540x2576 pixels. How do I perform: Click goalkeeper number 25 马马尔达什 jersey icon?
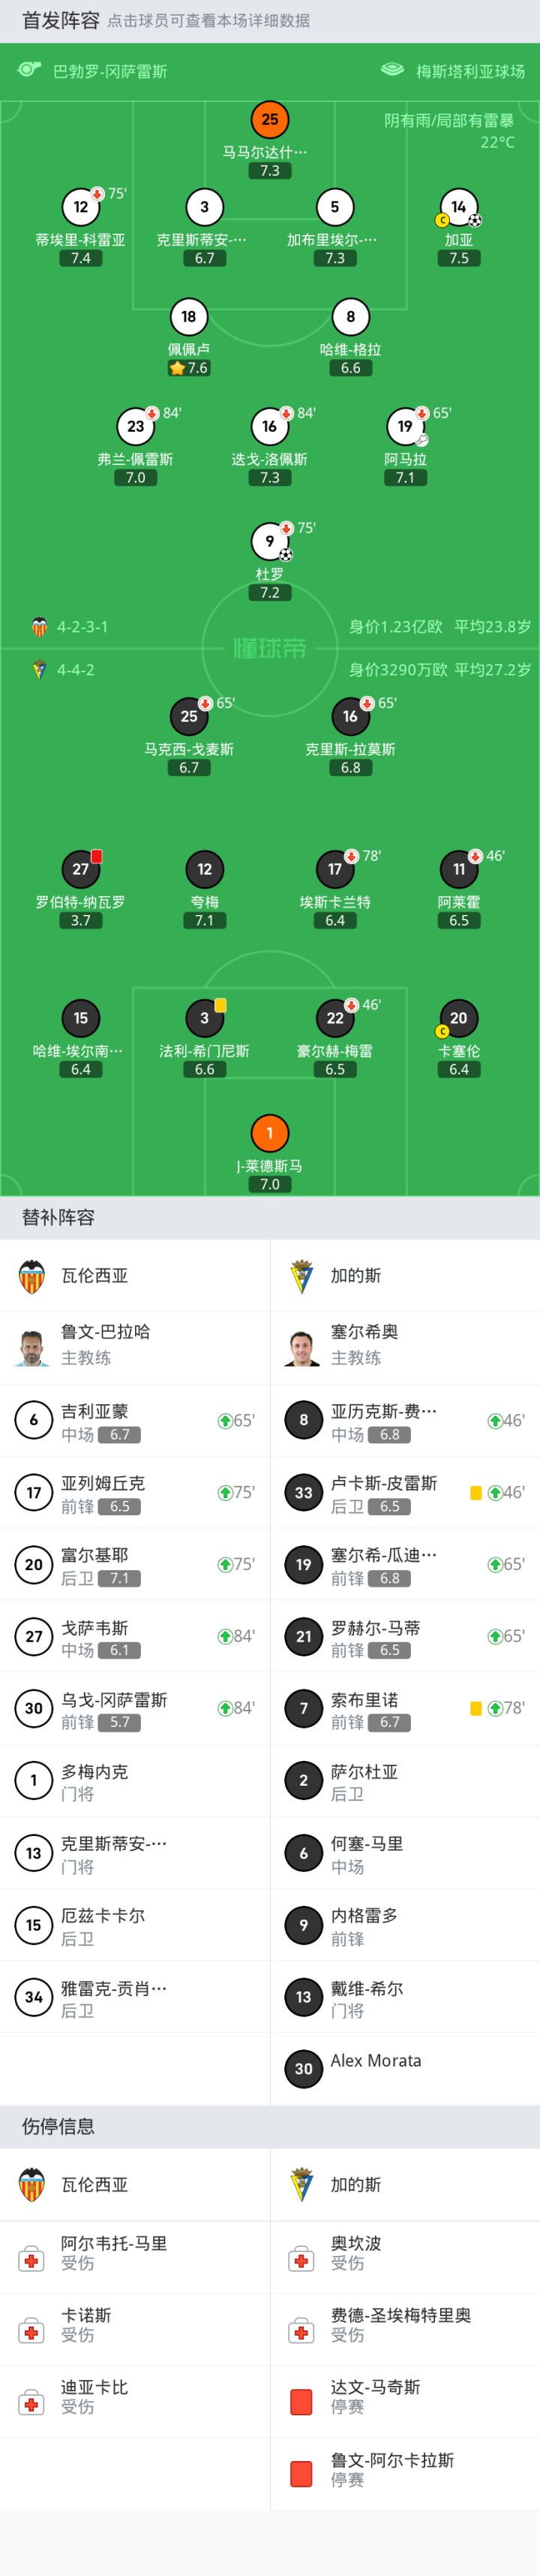(269, 120)
